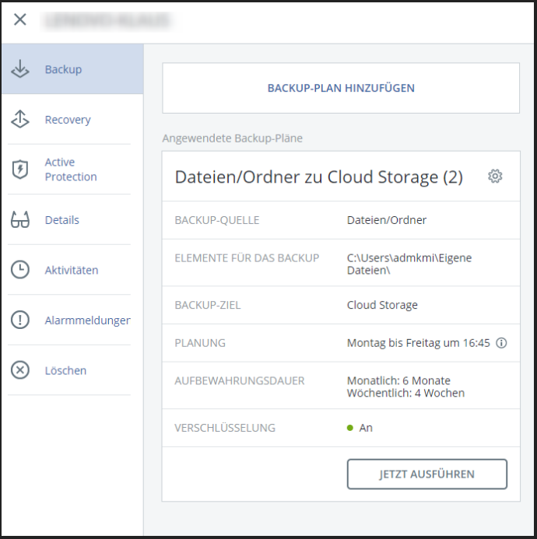Select the Dateien/Ordner backup source value
Image resolution: width=537 pixels, height=539 pixels.
click(387, 220)
